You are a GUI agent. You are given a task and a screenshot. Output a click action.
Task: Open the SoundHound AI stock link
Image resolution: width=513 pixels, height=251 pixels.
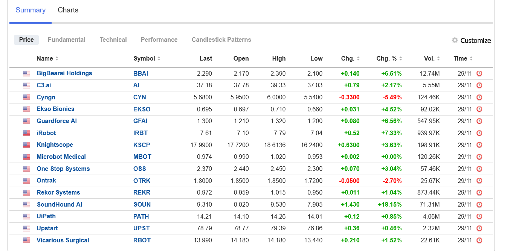click(x=60, y=205)
